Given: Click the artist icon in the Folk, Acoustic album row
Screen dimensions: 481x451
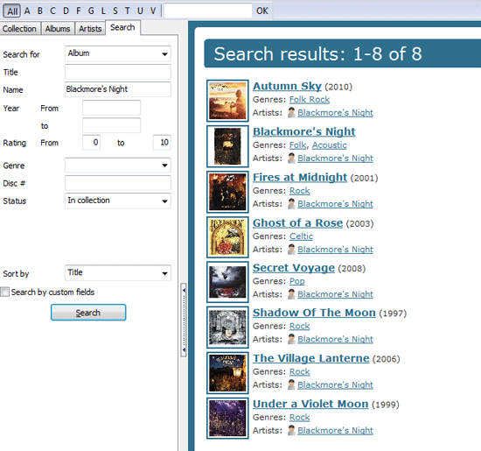Looking at the screenshot, I should [291, 158].
